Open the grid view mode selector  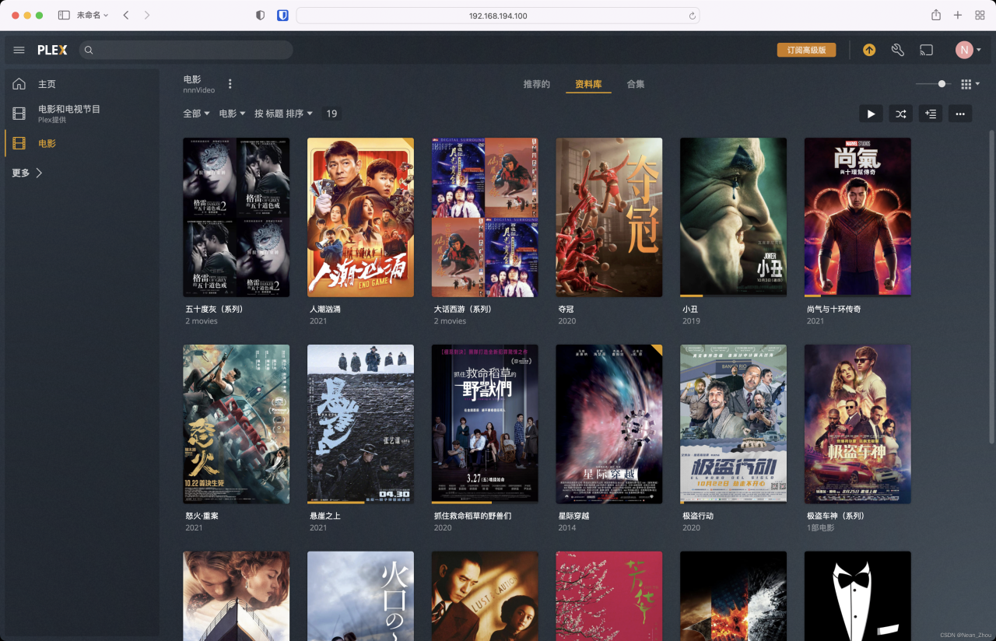point(970,84)
